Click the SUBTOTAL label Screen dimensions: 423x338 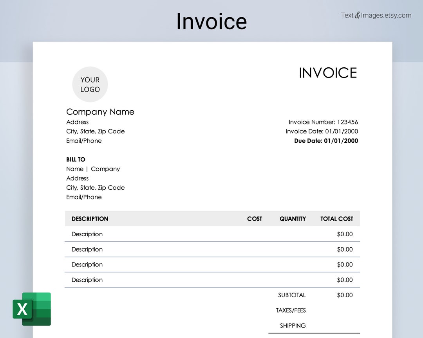[x=292, y=295]
